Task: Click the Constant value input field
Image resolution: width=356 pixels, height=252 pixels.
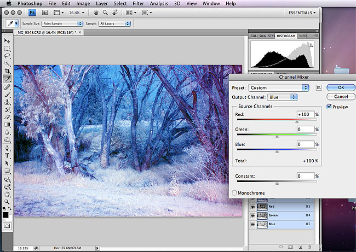Action: click(305, 176)
